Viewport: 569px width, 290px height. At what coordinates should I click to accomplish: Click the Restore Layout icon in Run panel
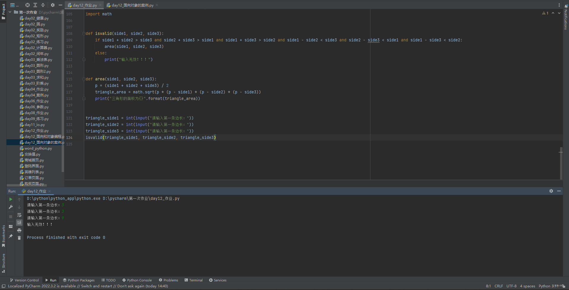point(11,226)
